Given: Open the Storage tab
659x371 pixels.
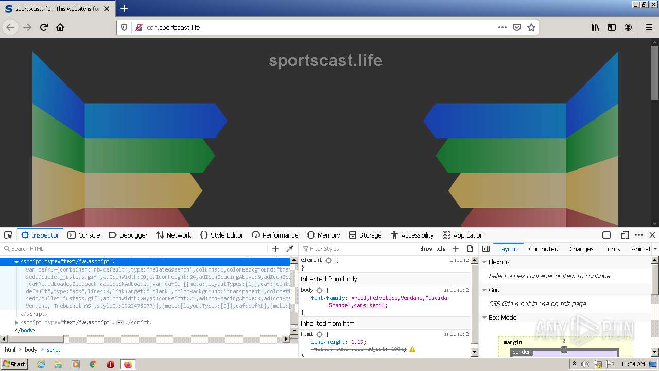Looking at the screenshot, I should pos(365,235).
